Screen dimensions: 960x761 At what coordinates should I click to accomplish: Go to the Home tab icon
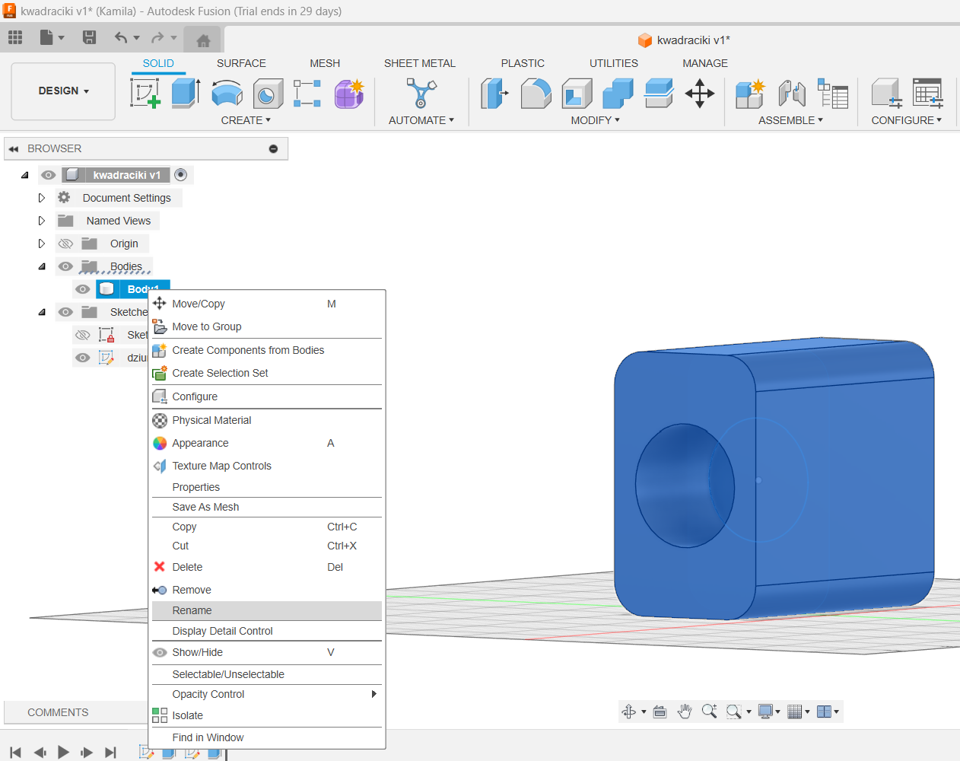click(x=203, y=40)
